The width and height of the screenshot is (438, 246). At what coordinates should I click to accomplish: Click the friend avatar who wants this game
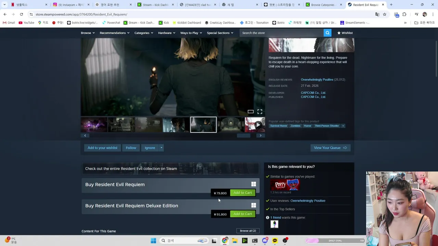tap(274, 224)
